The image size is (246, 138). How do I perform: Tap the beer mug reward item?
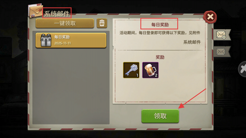[150, 70]
